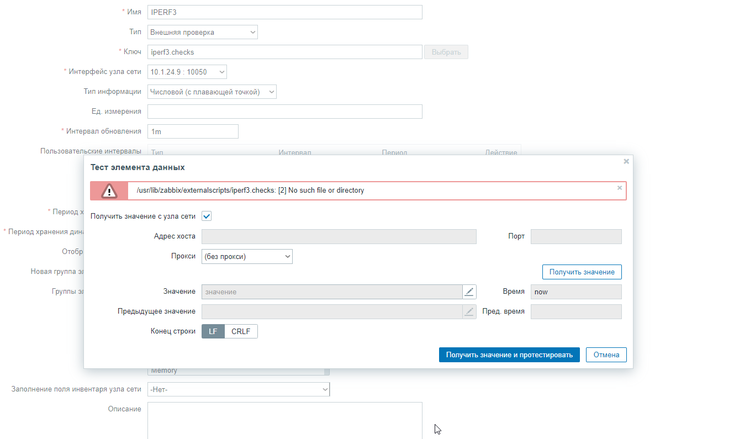Screen dimensions: 750x439
Task: Select LF line ending option
Action: pos(213,331)
